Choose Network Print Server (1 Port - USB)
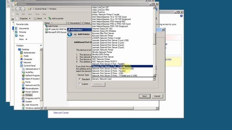Image resolution: width=232 pixels, height=130 pixels. 122,66
